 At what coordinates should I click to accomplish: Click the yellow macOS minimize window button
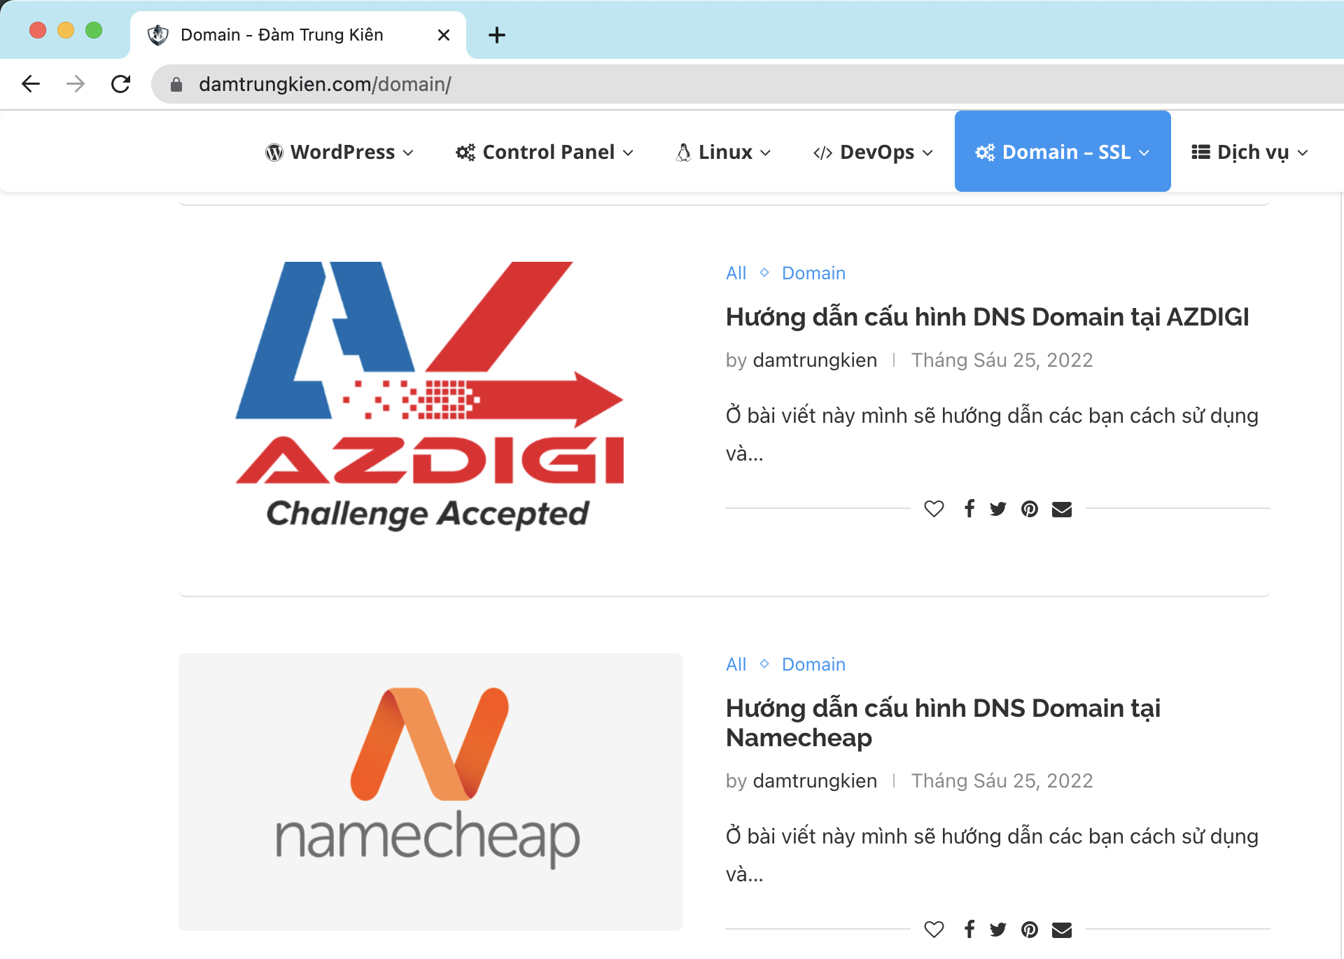66,30
